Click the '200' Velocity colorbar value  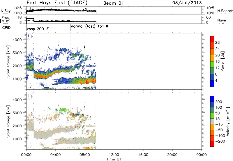click(x=219, y=102)
